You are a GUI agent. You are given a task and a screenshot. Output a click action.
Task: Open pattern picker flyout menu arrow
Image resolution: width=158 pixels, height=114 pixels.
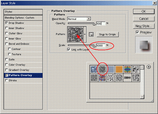click(x=149, y=67)
